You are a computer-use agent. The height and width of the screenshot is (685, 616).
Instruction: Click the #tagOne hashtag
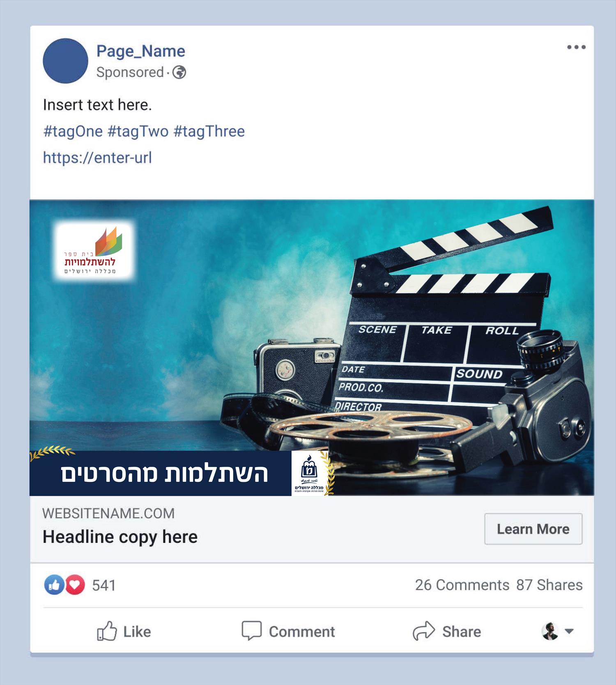[x=73, y=131]
